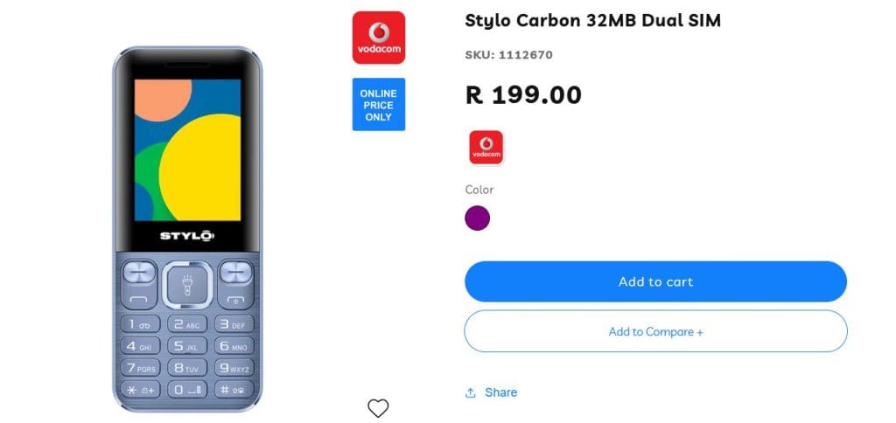Click the SKU 1112670 text
Viewport: 896px width, 423px height.
click(508, 55)
